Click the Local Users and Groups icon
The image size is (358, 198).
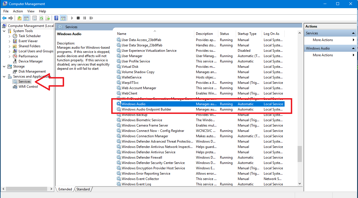15,51
